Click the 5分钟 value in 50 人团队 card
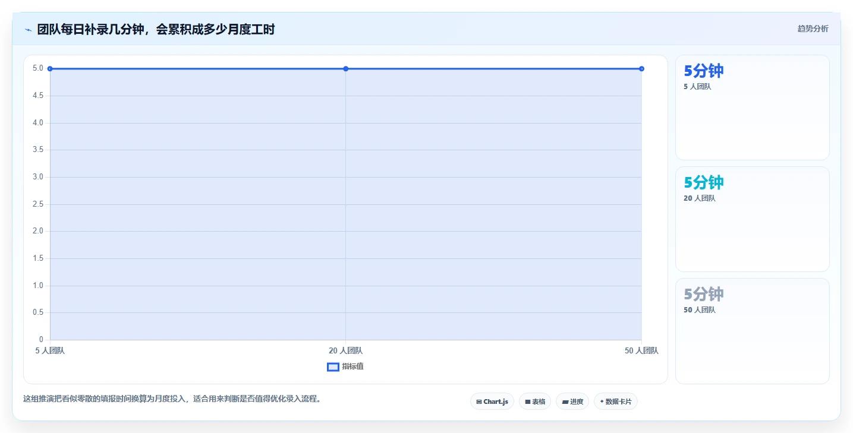This screenshot has height=433, width=853. point(704,295)
